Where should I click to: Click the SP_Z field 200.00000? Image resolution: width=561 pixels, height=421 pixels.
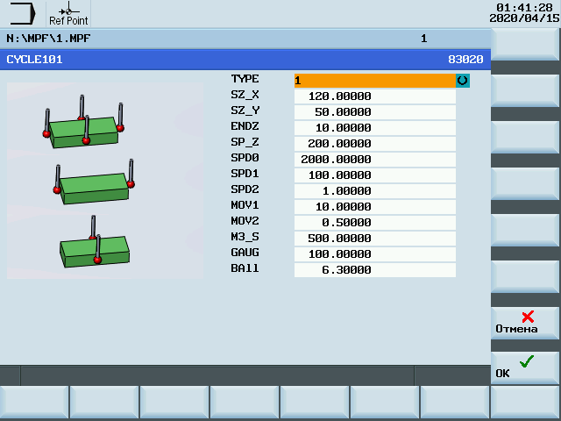[x=375, y=144]
